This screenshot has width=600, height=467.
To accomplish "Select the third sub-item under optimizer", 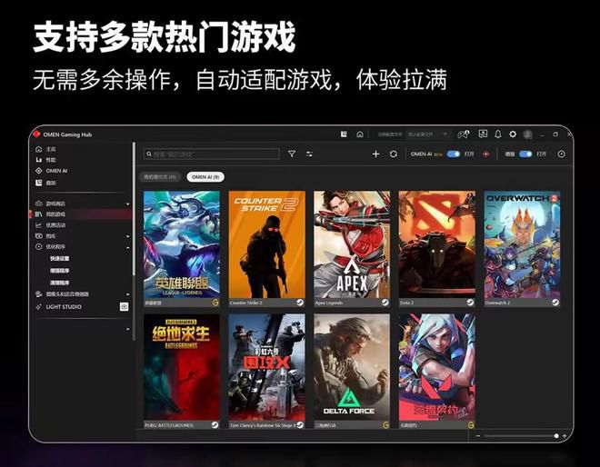I will [x=60, y=283].
